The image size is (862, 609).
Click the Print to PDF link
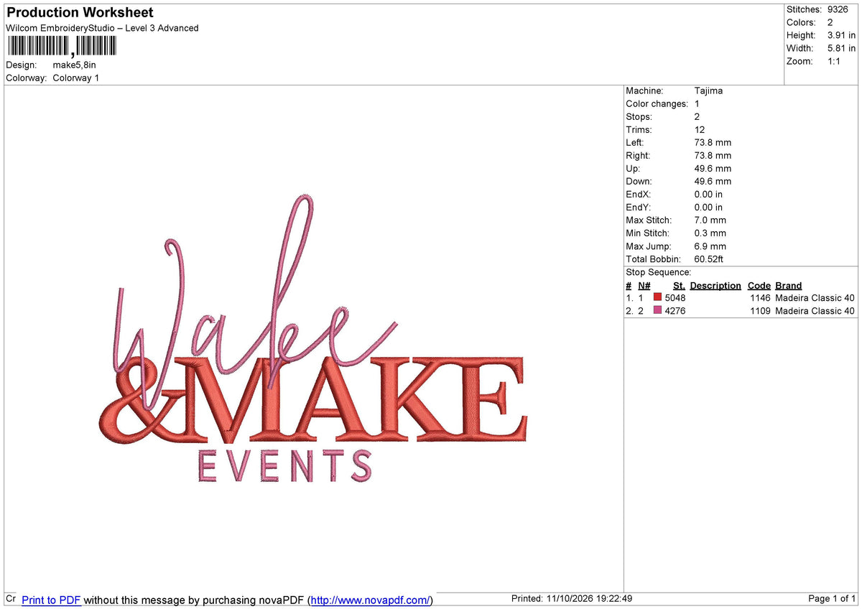click(51, 600)
